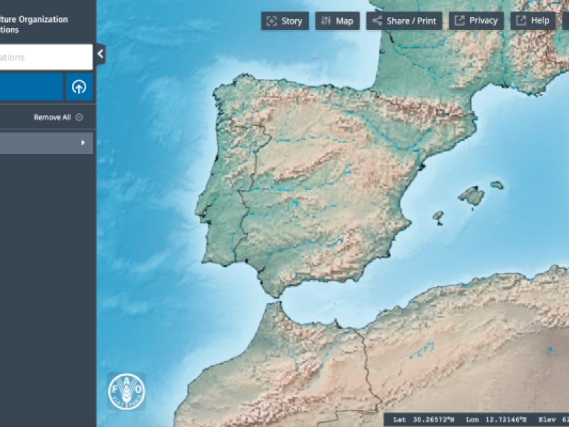569x427 pixels.
Task: Focus the locations search field
Action: (x=46, y=57)
